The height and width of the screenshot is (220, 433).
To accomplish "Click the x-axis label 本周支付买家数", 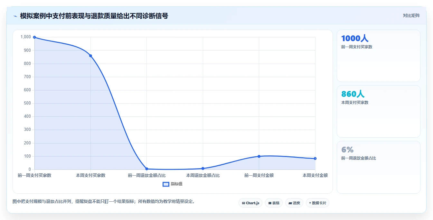I will [x=90, y=175].
